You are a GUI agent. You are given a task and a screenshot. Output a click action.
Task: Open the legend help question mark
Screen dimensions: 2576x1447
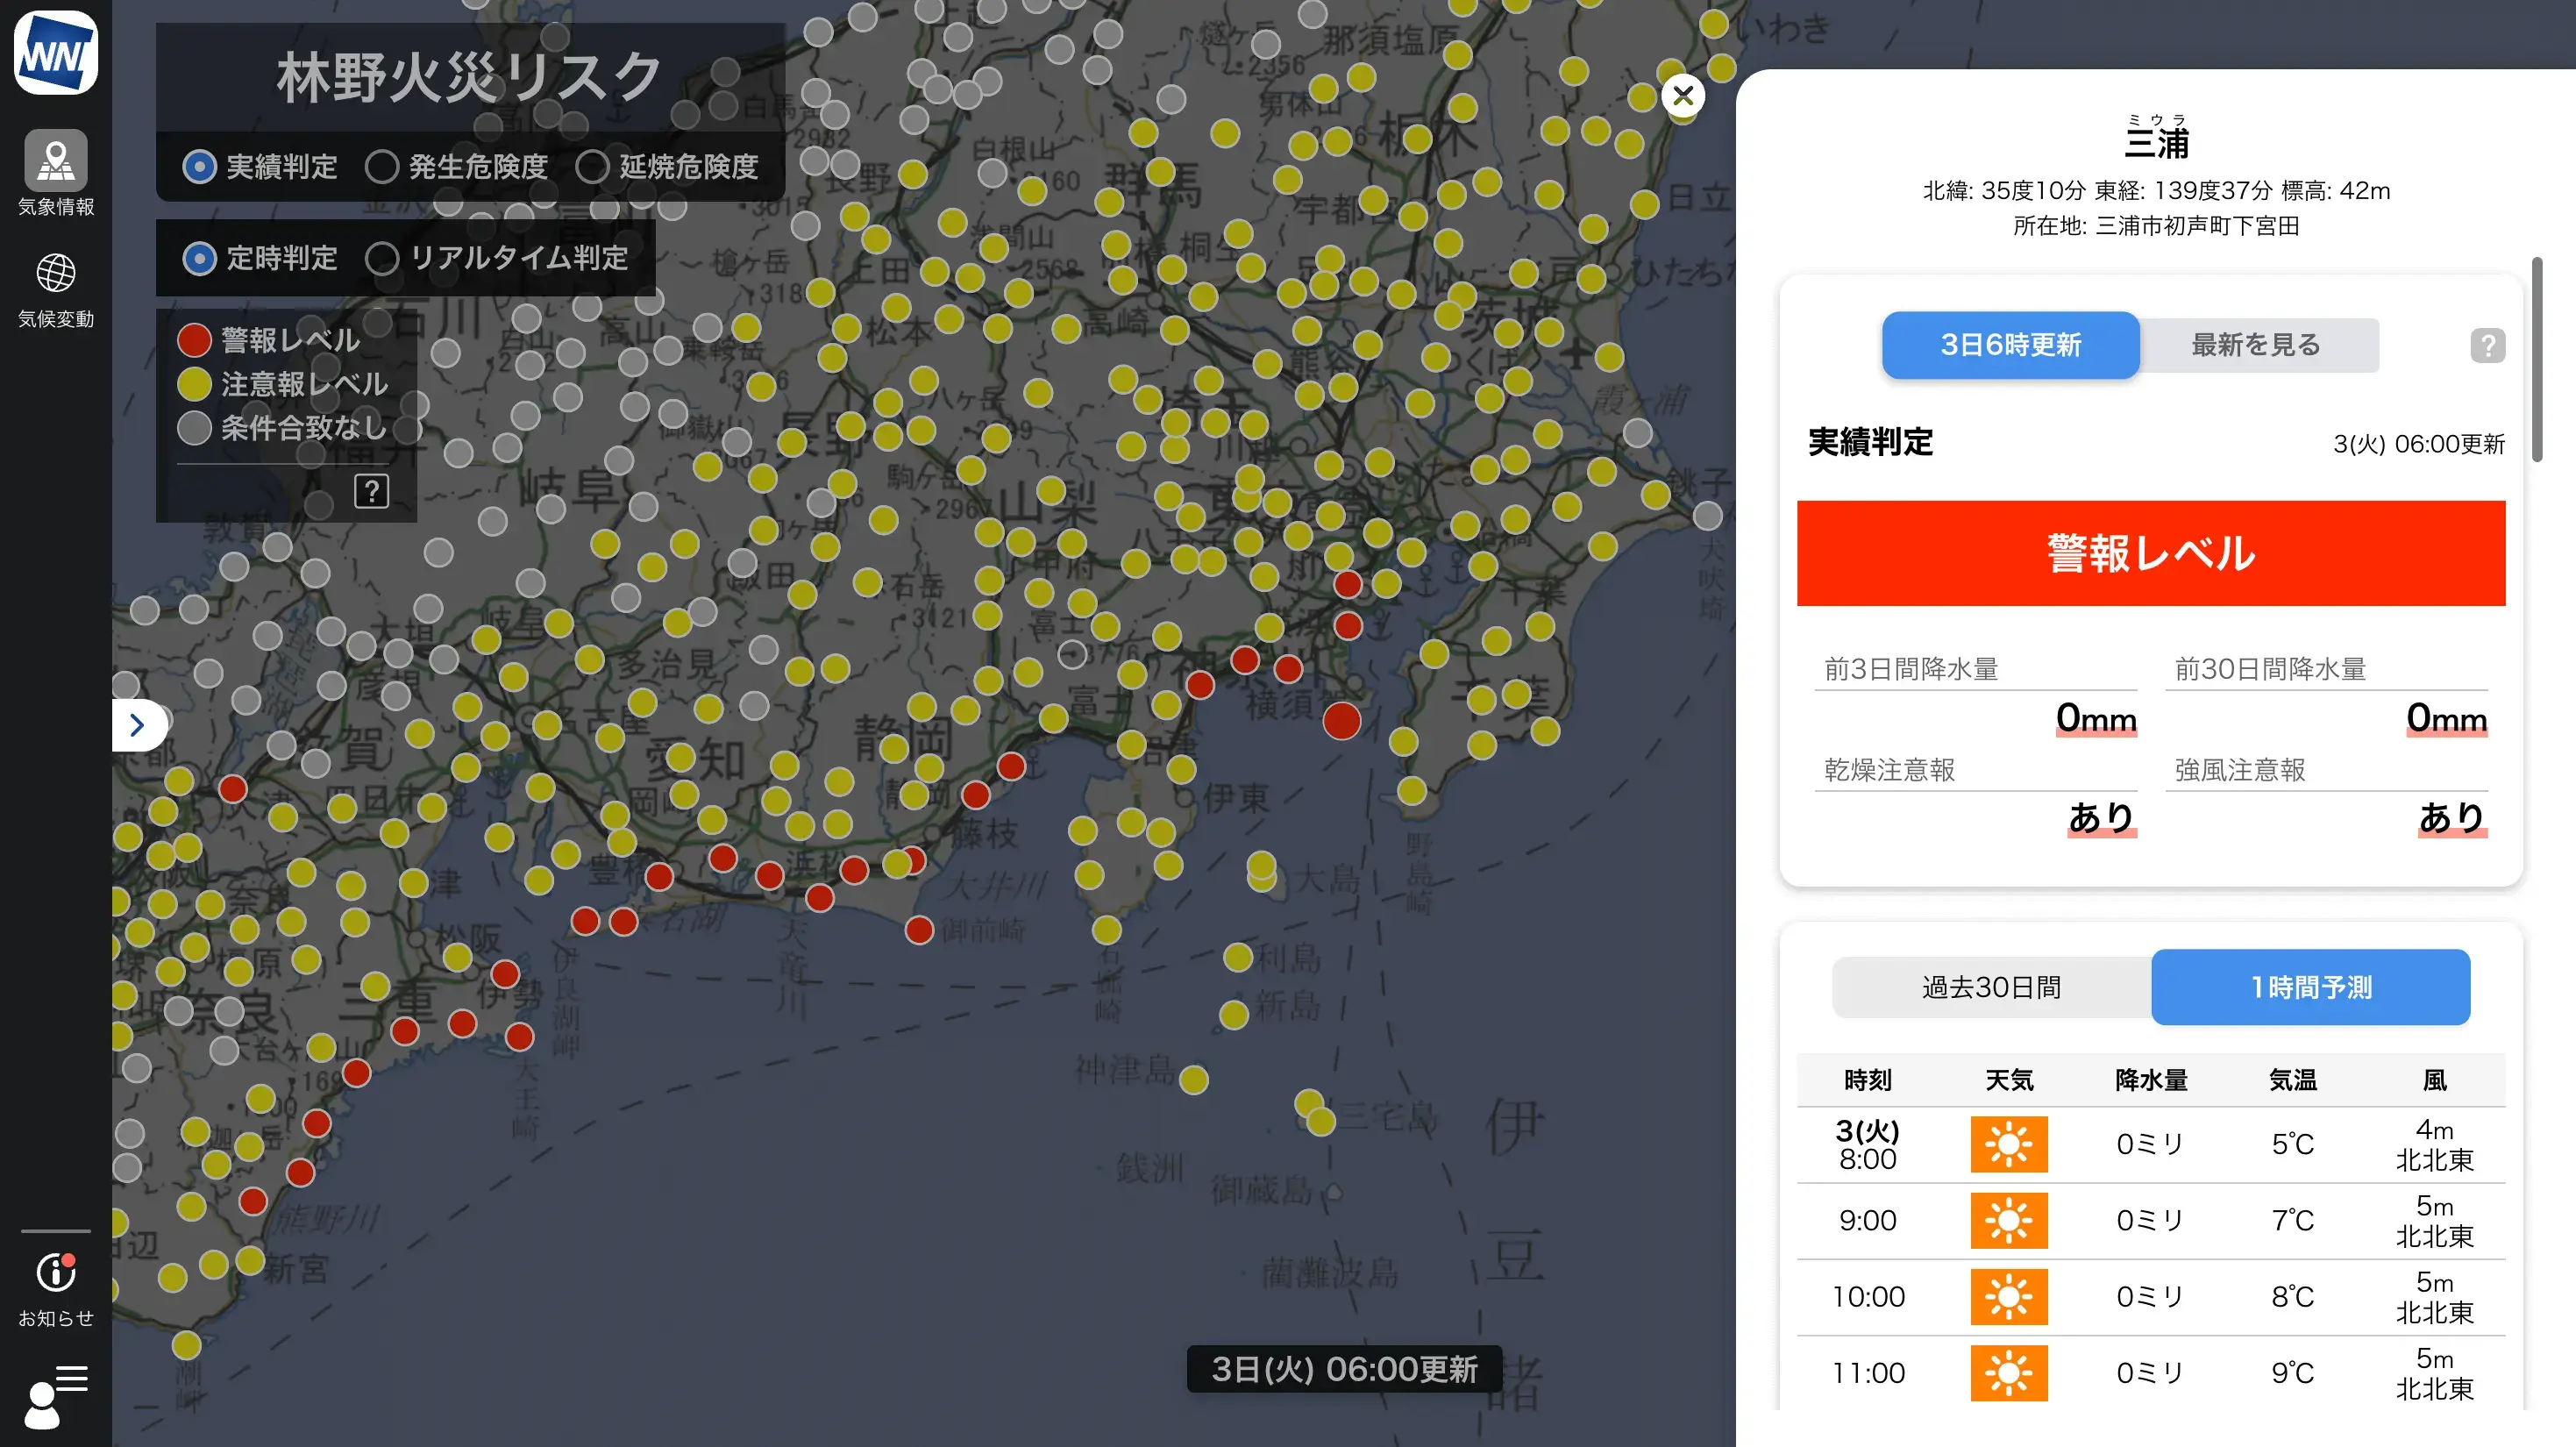[x=371, y=491]
